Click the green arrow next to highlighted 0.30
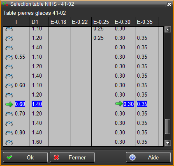The image size is (174, 166). [119, 104]
